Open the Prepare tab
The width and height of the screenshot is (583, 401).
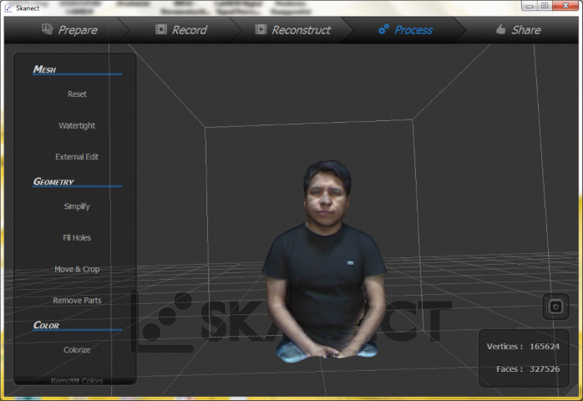[70, 30]
